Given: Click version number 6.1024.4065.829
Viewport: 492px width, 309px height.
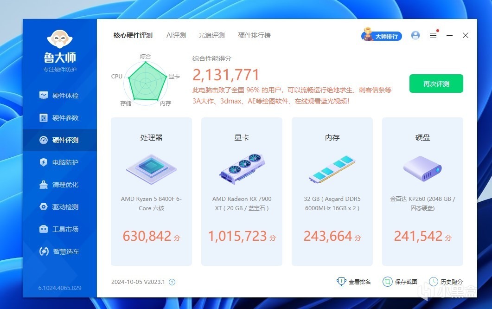Looking at the screenshot, I should point(60,288).
